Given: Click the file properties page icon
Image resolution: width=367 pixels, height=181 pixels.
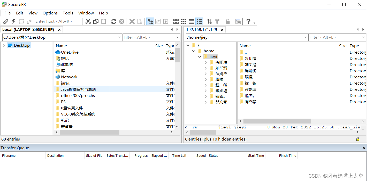Looking at the screenshot, I should point(140,21).
